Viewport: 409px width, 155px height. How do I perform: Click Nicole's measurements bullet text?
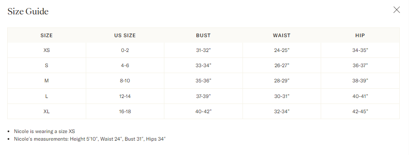tap(90, 139)
